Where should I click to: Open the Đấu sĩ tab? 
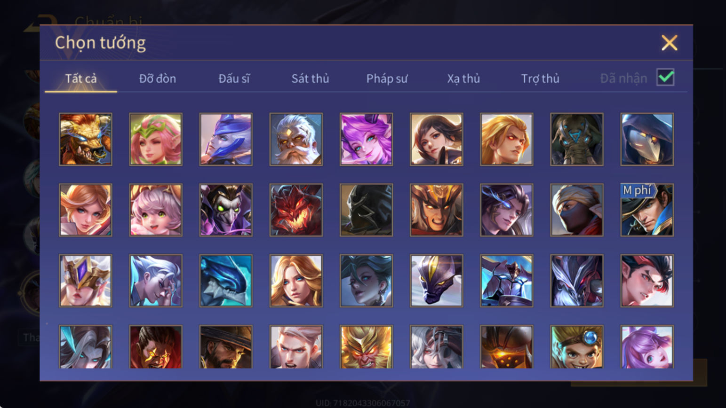click(234, 78)
